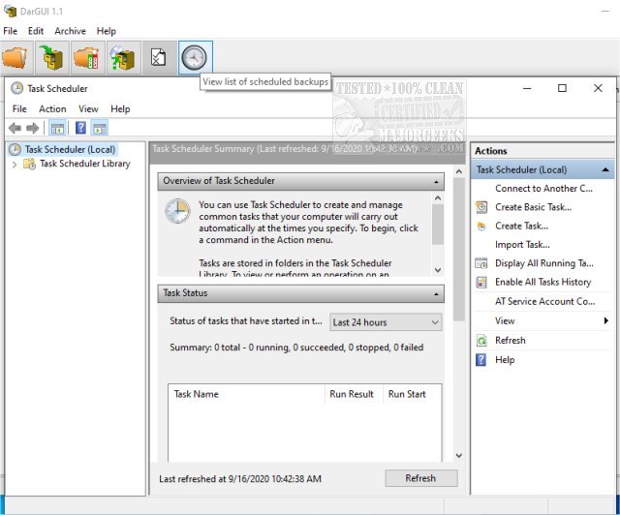620x515 pixels.
Task: Click the Enable All Tasks History icon
Action: coord(481,282)
